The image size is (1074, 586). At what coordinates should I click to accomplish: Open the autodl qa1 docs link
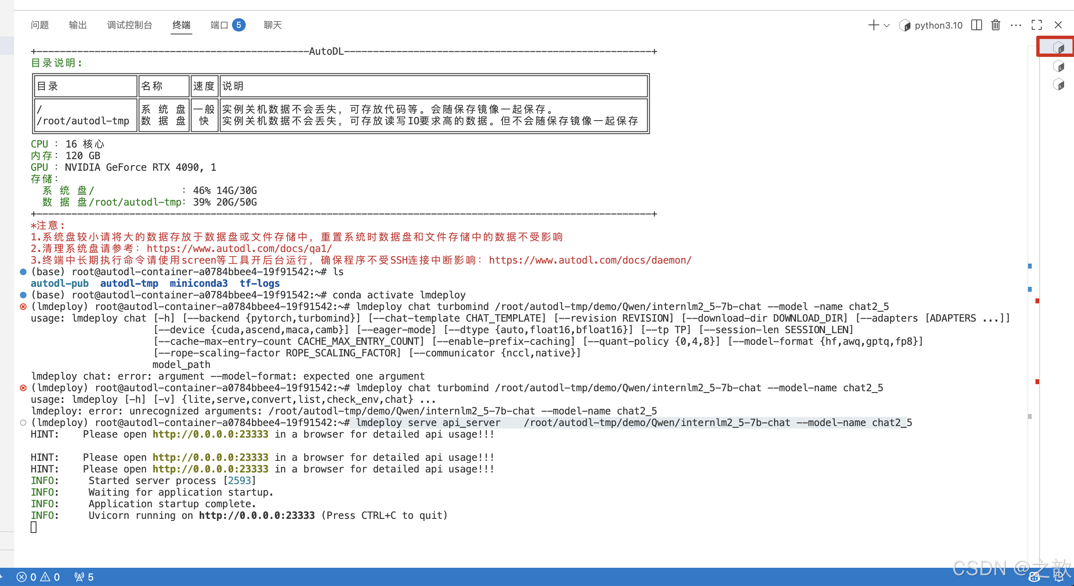click(239, 249)
